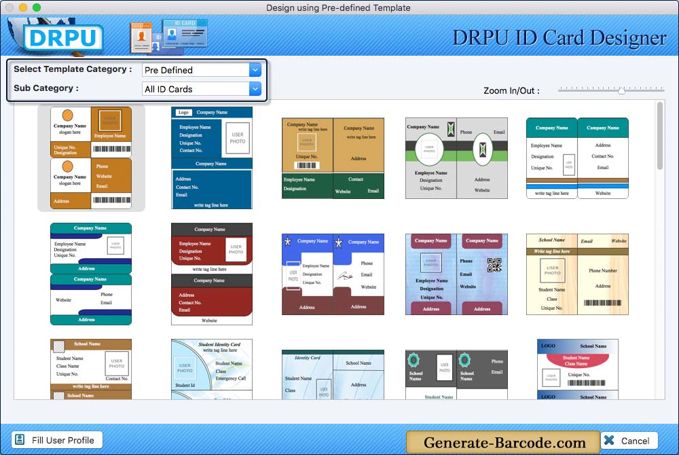Open the Select Template Category dropdown
Viewport: 679px width, 455px height.
pyautogui.click(x=202, y=70)
